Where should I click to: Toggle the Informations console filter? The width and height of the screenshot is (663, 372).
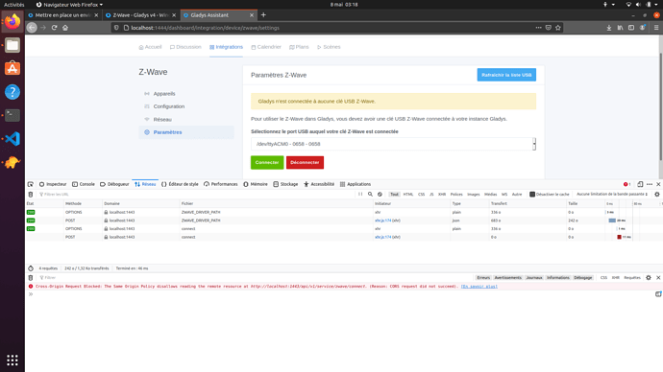(557, 277)
